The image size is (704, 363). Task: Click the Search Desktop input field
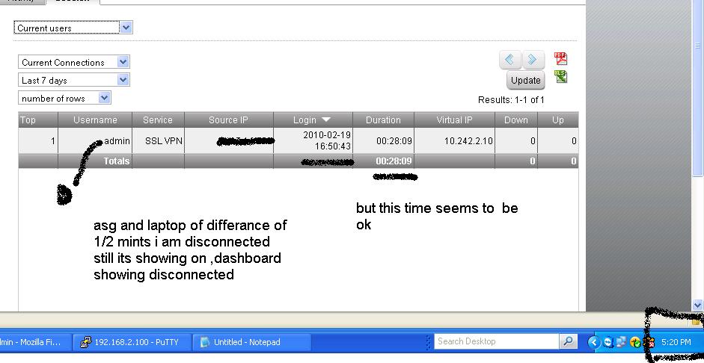[x=497, y=341]
